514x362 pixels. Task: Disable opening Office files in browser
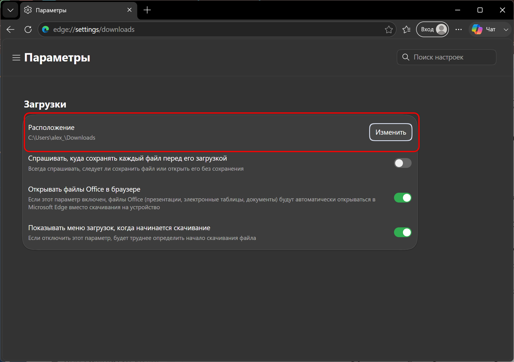403,198
